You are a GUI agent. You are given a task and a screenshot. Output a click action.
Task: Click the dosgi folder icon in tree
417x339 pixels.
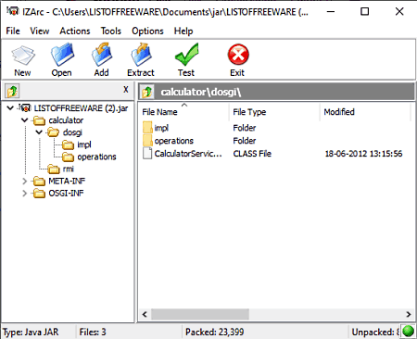pyautogui.click(x=53, y=132)
